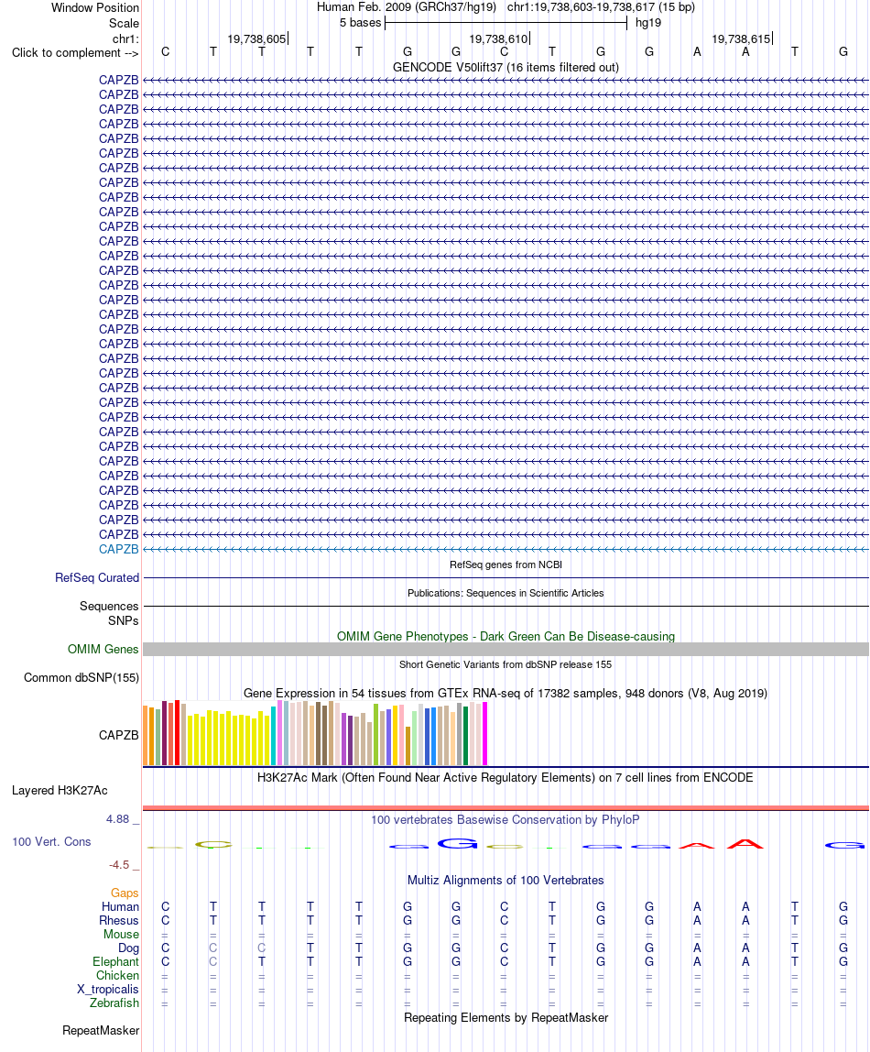Open the 'GENCODE V50lift37 (16 items filtered out)' track title
The height and width of the screenshot is (1052, 870).
(x=506, y=67)
